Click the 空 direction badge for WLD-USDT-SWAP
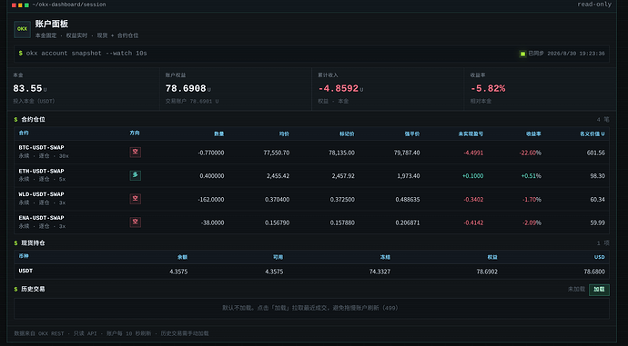Screen dimensions: 628x346 [x=135, y=199]
